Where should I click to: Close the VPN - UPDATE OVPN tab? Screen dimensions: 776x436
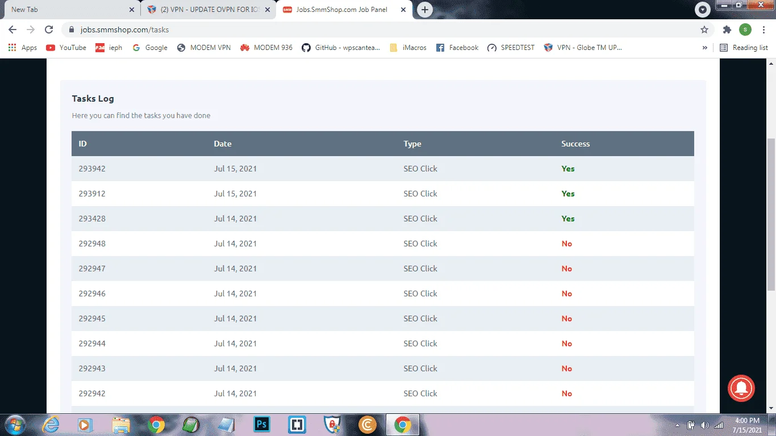click(x=268, y=10)
